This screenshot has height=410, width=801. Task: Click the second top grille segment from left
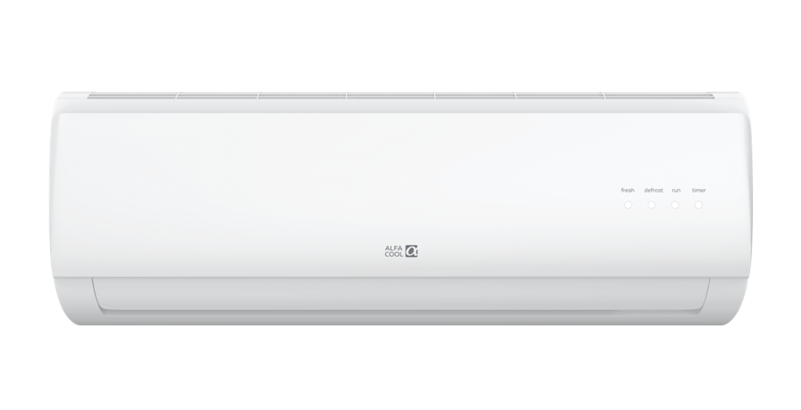pos(217,96)
